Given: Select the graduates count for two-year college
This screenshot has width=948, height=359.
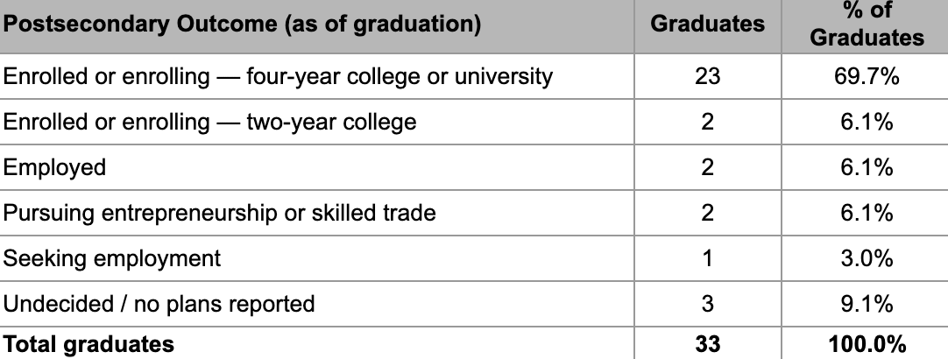Looking at the screenshot, I should click(x=707, y=122).
